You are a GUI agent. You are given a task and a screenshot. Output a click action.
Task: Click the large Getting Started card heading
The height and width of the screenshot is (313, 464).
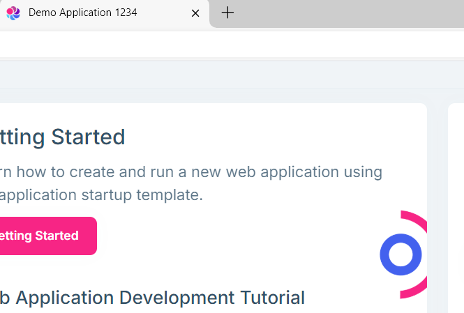click(62, 137)
